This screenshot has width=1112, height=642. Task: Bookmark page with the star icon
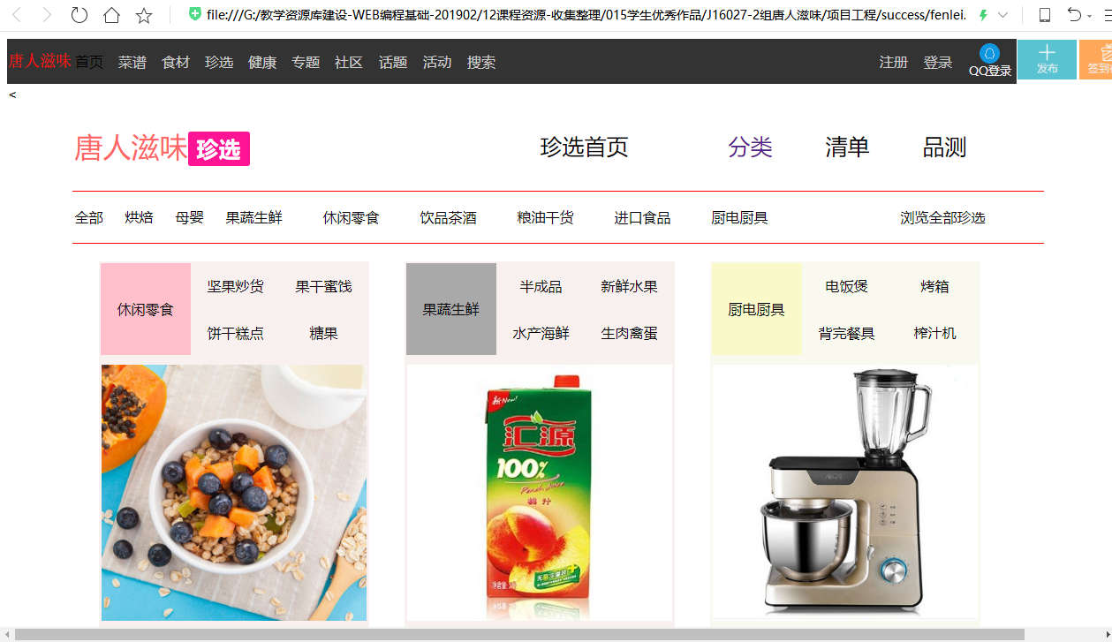(144, 15)
